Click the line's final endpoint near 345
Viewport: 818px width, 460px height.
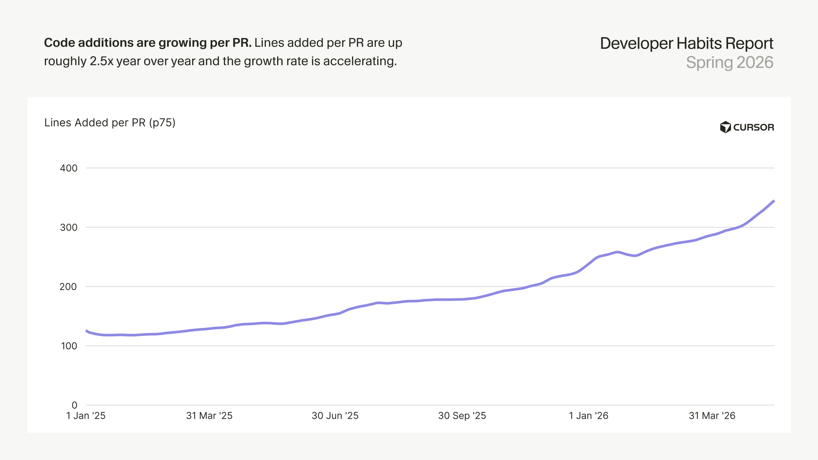pyautogui.click(x=774, y=201)
